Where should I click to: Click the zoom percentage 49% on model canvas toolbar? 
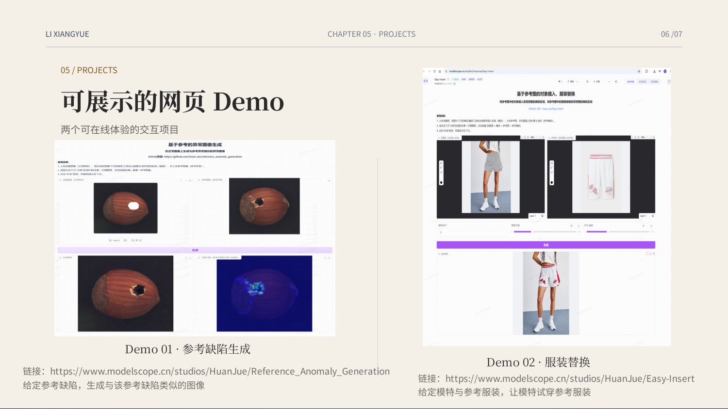pyautogui.click(x=532, y=138)
